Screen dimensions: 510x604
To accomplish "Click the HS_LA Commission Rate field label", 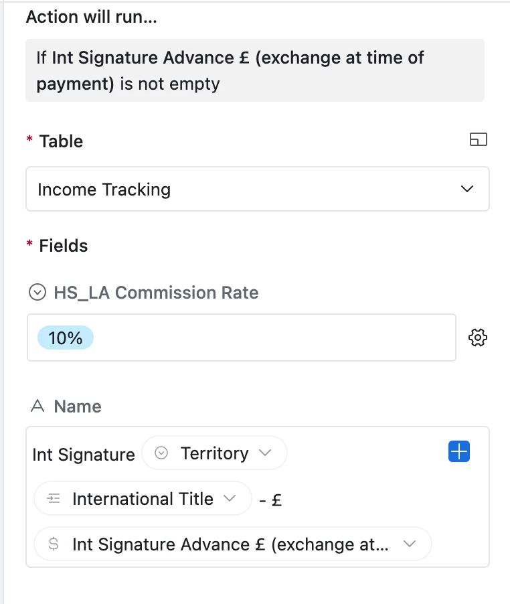I will pyautogui.click(x=156, y=293).
